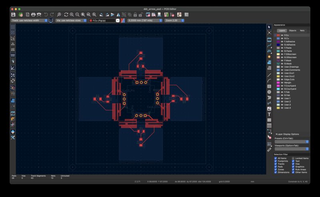Uncheck Footprints in Selection Filter
This screenshot has height=197, width=320.
pyautogui.click(x=276, y=161)
